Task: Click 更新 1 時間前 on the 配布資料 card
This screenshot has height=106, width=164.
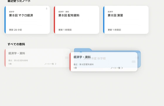Action: [x=65, y=30]
